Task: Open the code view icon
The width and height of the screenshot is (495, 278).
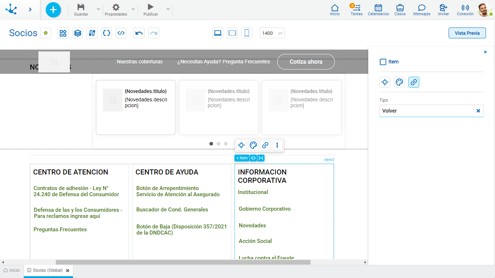Action: pos(121,33)
